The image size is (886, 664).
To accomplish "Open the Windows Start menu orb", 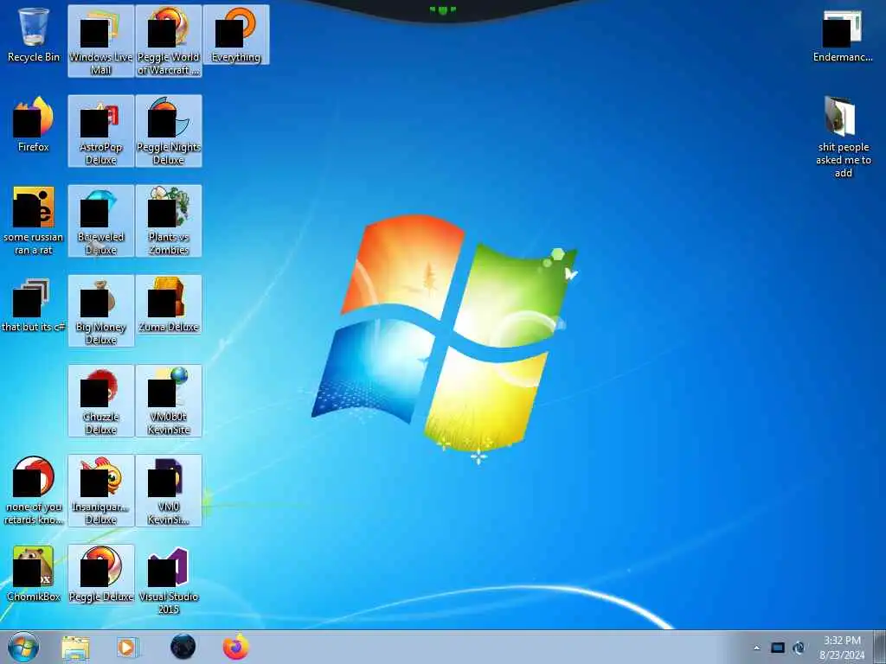I will click(23, 647).
